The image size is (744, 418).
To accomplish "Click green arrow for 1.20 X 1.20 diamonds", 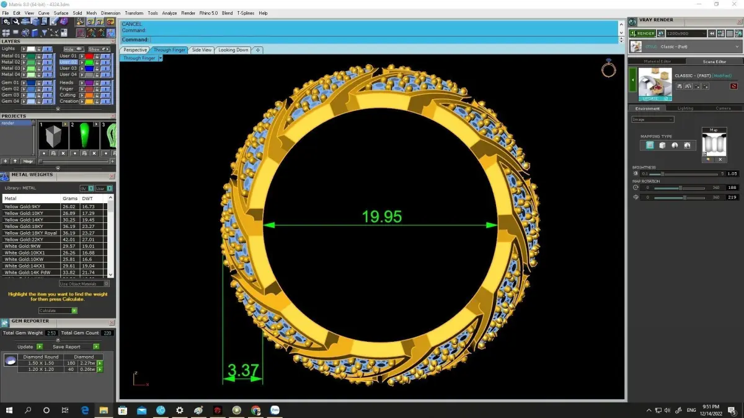I will (x=100, y=369).
